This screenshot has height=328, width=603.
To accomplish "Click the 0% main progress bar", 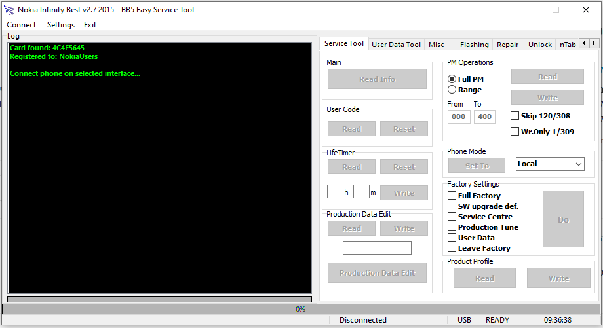I will coord(301,309).
